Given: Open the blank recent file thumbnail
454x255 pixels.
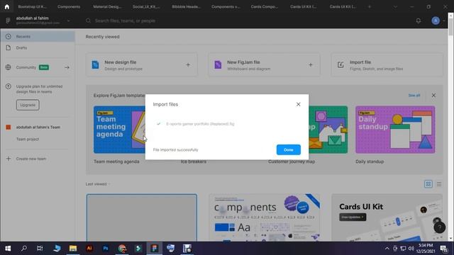Looking at the screenshot, I should point(142,217).
